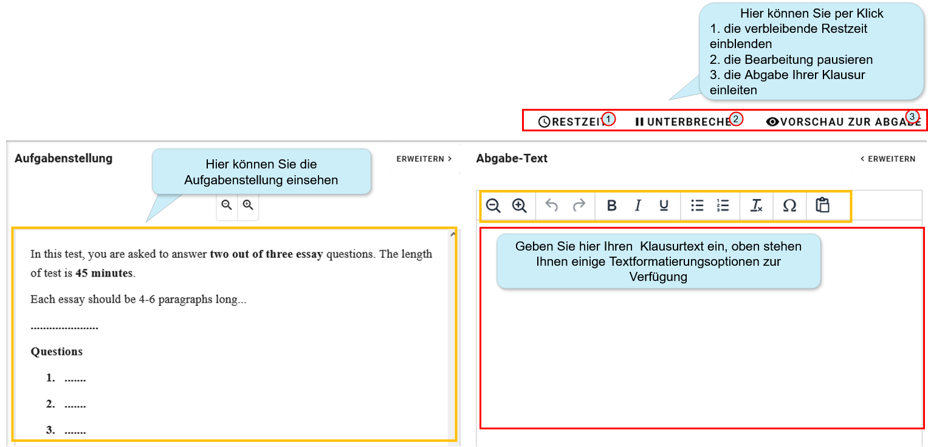Click the bold '45 minutes' text
The height and width of the screenshot is (447, 928).
(104, 273)
